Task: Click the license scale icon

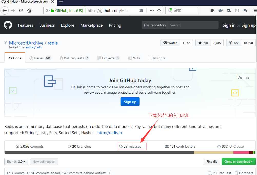Action: coord(219,146)
